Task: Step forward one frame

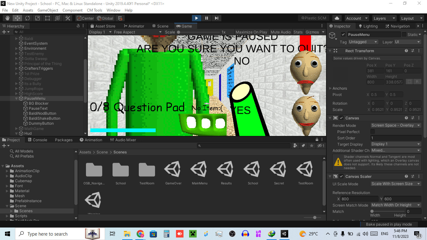Action: click(x=216, y=18)
